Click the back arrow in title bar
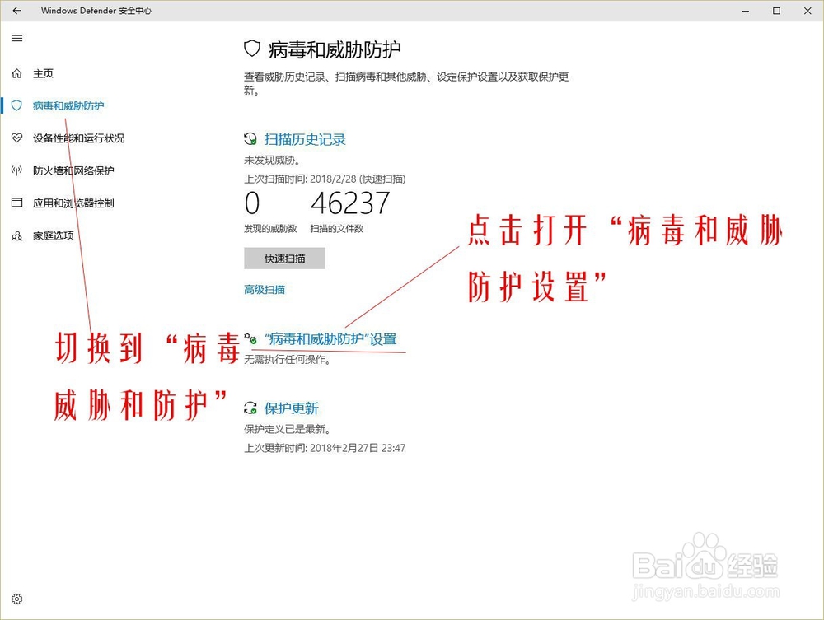Viewport: 824px width, 620px height. click(16, 11)
